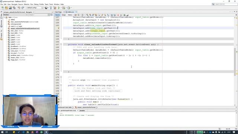Click Previous Bookmark icon in editor toolbar
The width and height of the screenshot is (238, 134).
(102, 15)
